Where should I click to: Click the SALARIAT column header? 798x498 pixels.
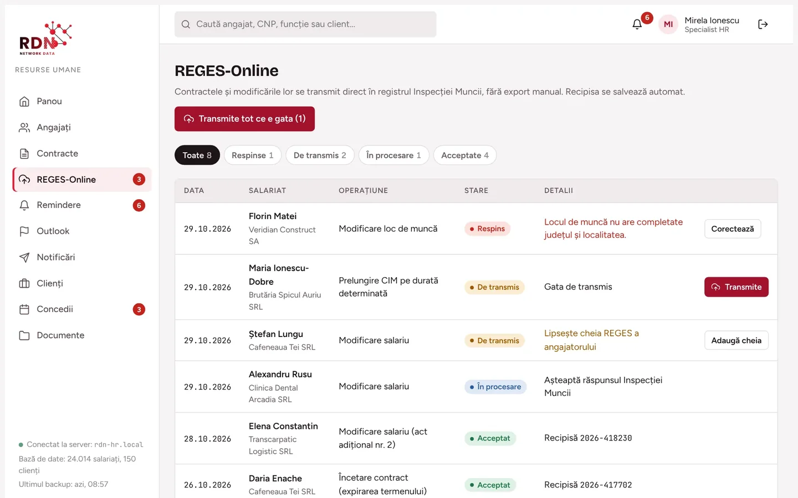click(267, 190)
